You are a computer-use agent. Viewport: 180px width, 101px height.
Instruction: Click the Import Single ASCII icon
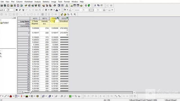(47, 5)
